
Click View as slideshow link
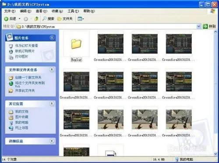point(26,46)
